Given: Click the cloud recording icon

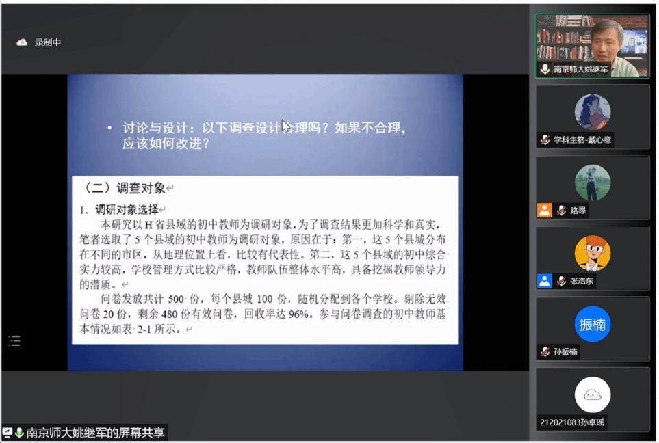Looking at the screenshot, I should (22, 42).
